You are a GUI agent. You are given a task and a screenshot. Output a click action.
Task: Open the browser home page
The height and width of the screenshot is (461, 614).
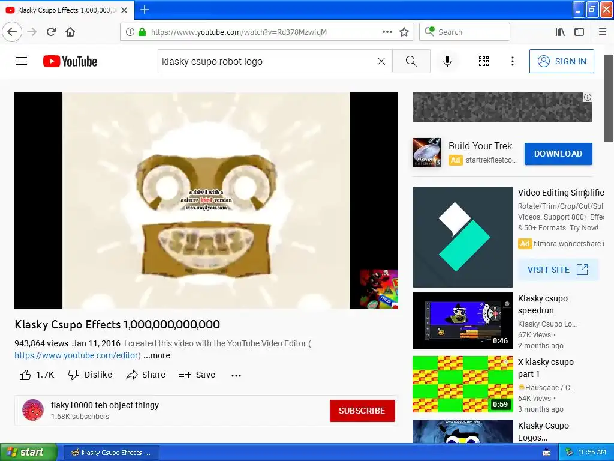pyautogui.click(x=70, y=32)
